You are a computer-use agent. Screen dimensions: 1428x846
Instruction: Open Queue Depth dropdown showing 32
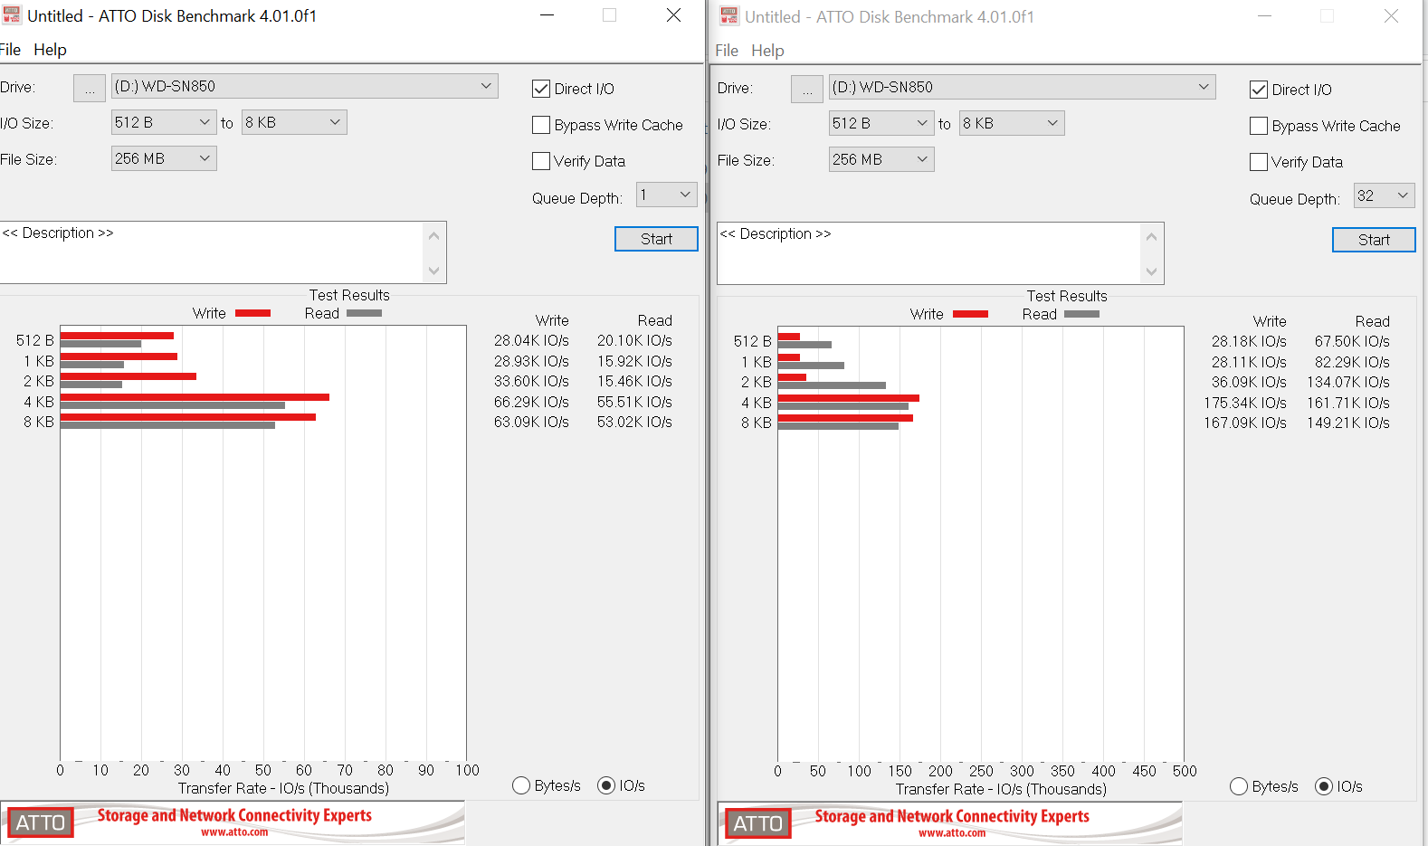tap(1385, 195)
